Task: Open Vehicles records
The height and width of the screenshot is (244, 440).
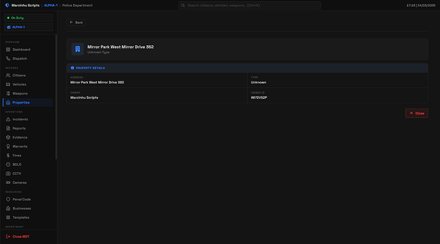Action: [x=28, y=84]
